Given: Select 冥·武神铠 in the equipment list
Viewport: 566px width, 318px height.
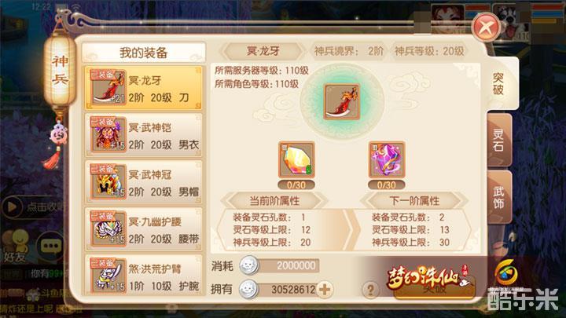Looking at the screenshot, I should point(144,135).
